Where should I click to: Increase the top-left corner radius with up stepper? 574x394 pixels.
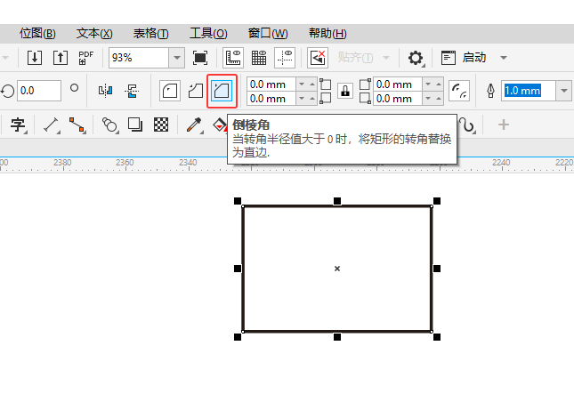[x=311, y=84]
